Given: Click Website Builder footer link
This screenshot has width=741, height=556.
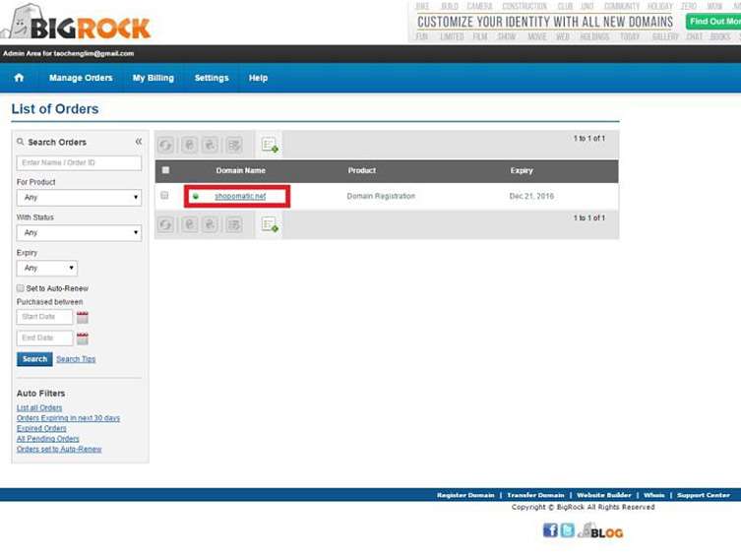Looking at the screenshot, I should (604, 495).
